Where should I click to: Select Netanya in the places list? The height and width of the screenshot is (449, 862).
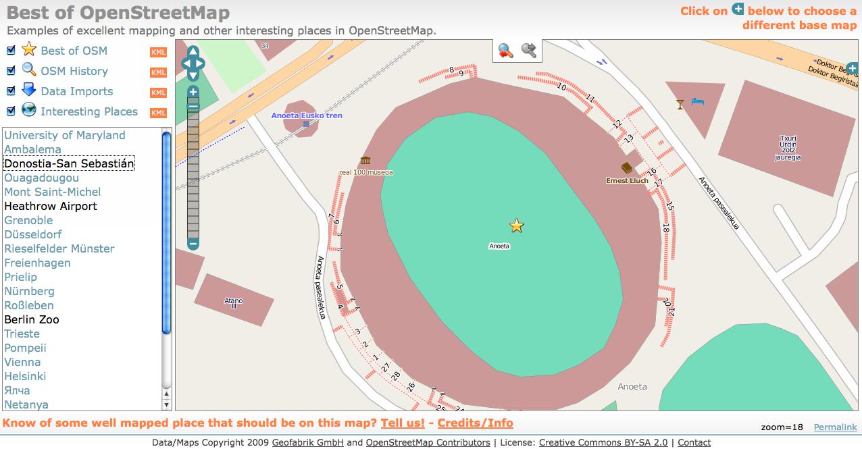(26, 404)
